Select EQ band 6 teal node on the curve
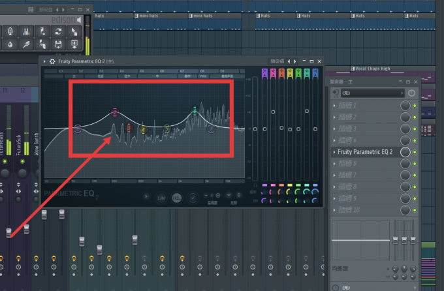 point(195,112)
